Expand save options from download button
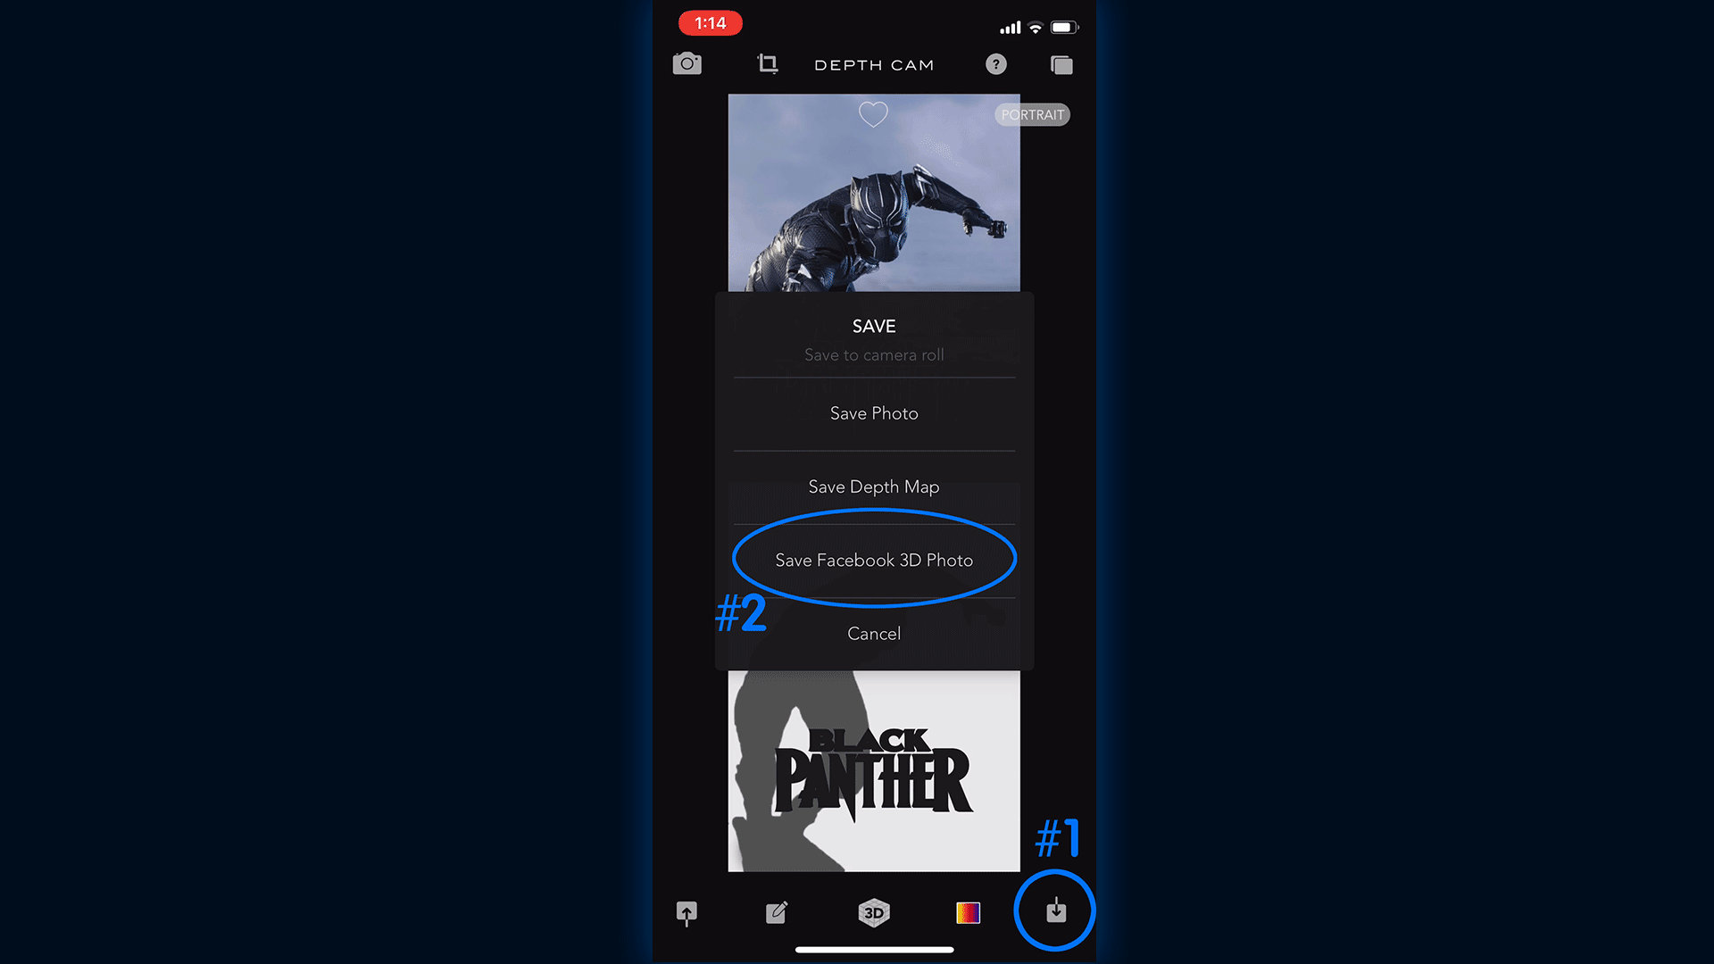 pos(1055,911)
